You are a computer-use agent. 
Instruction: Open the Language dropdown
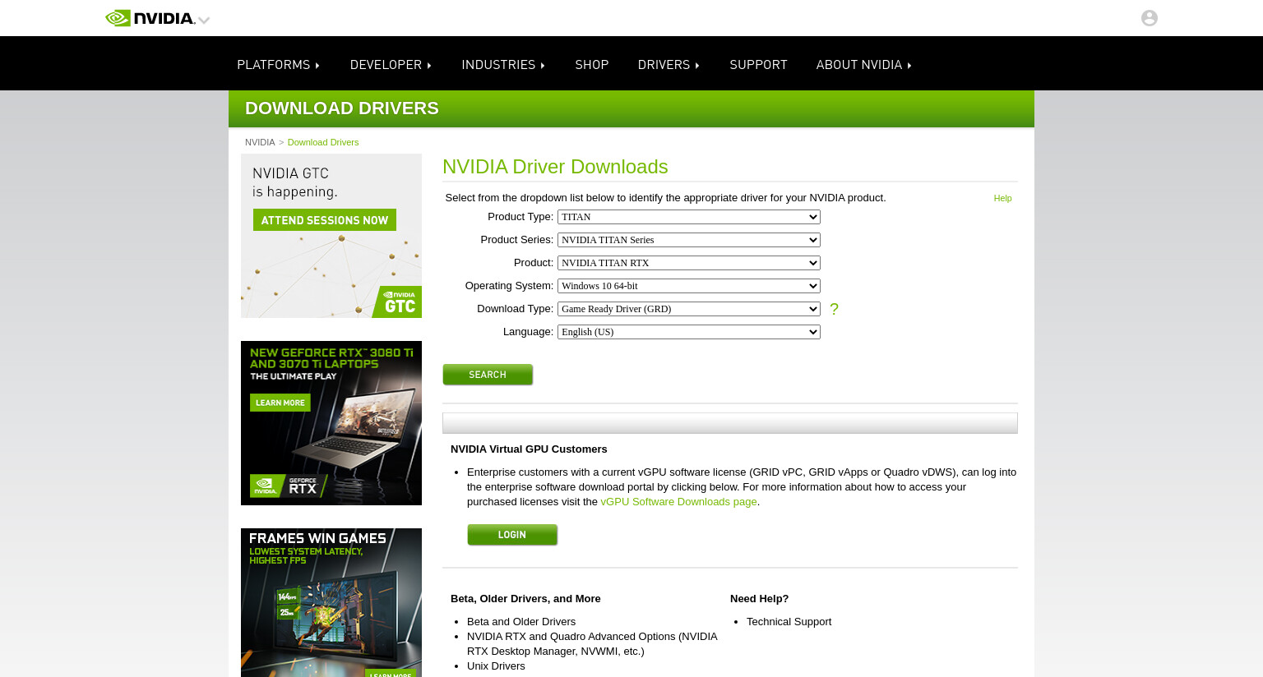689,332
